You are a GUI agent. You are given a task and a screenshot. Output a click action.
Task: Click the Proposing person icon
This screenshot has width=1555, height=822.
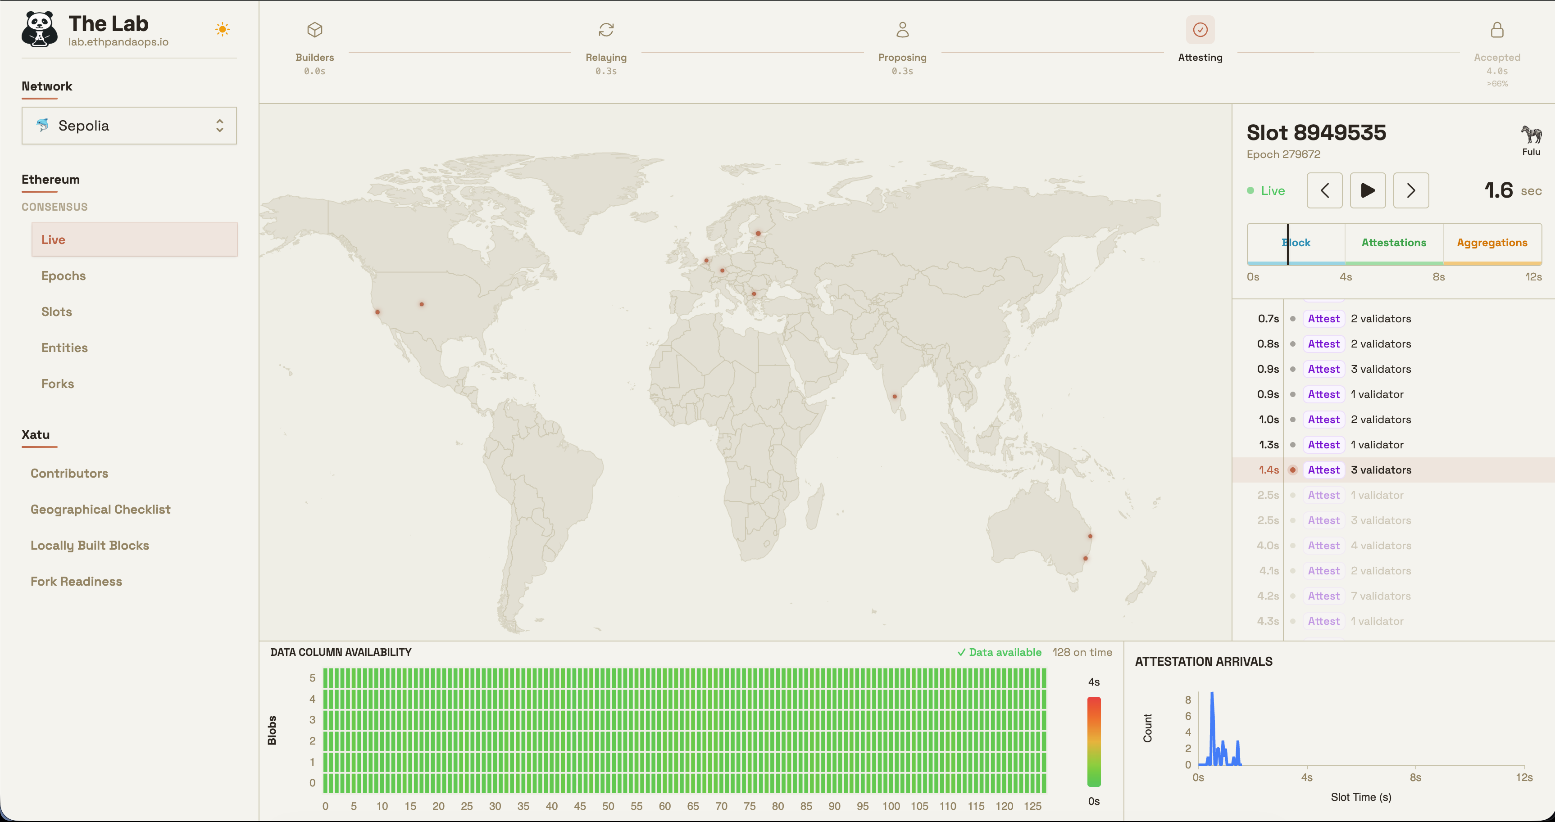[x=902, y=30]
